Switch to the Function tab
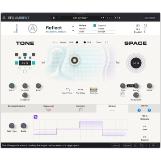The width and height of the screenshot is (161, 161). [80, 108]
